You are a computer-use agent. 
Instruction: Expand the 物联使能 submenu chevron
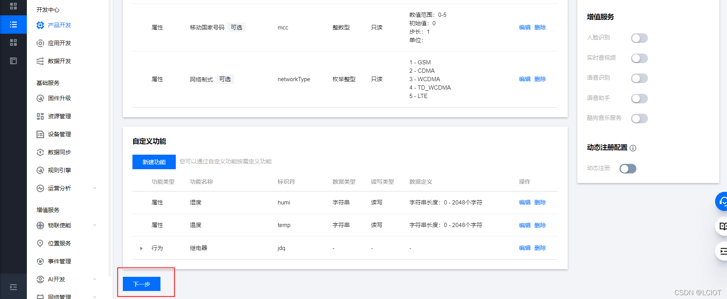pyautogui.click(x=95, y=225)
